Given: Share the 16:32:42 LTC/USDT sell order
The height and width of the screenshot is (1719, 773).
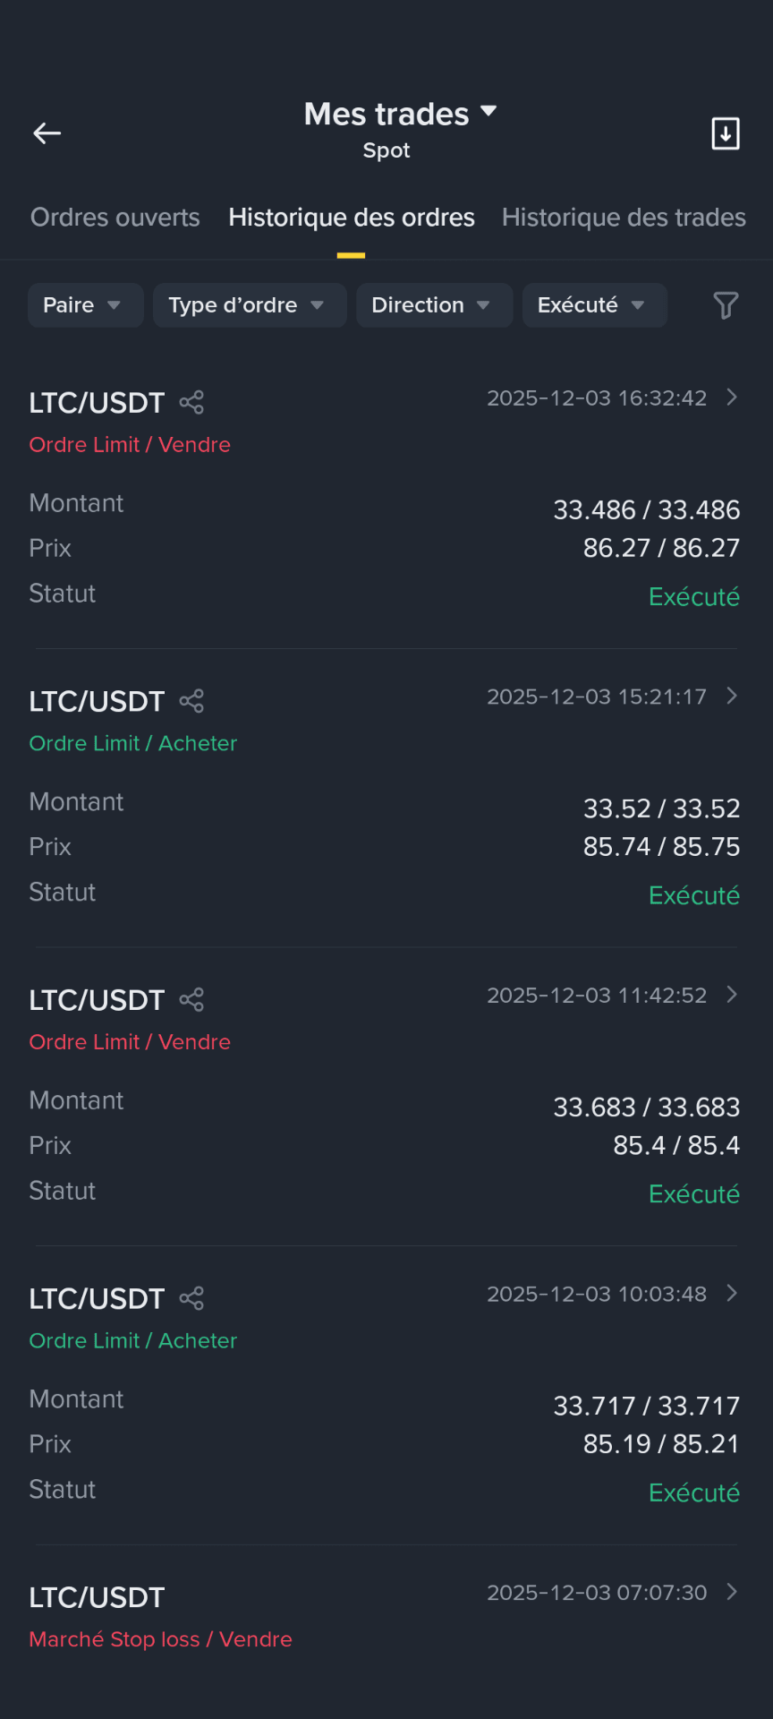Looking at the screenshot, I should pos(191,403).
